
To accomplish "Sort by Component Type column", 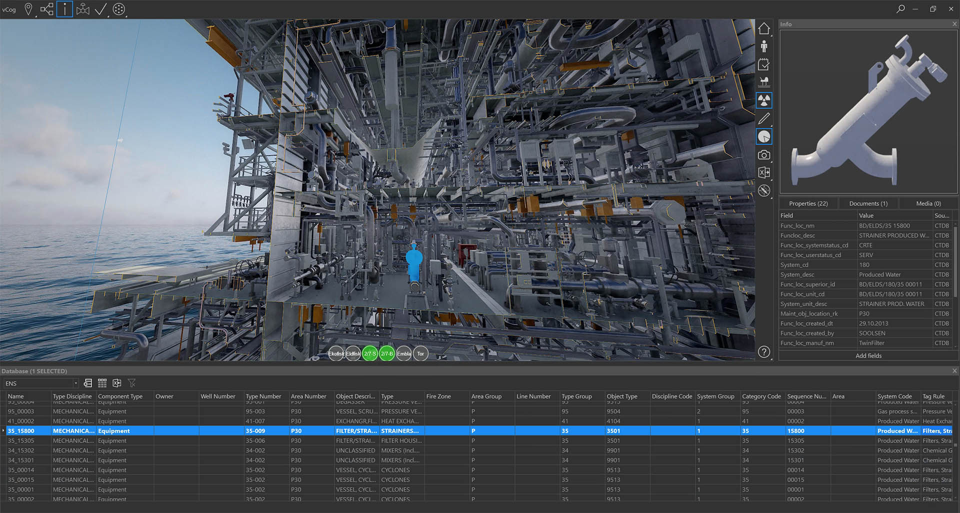I will tap(125, 396).
